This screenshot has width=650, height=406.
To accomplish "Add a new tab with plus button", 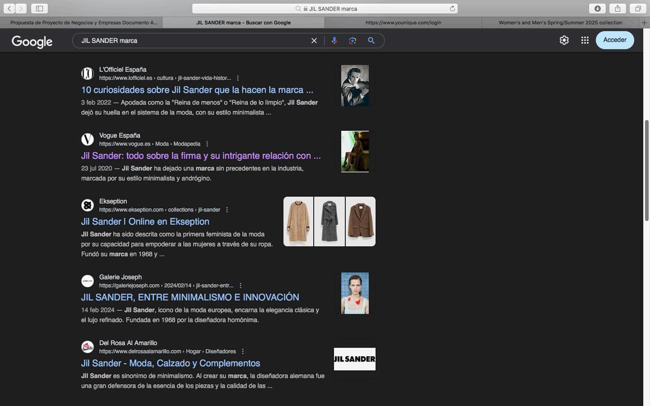I will point(644,23).
